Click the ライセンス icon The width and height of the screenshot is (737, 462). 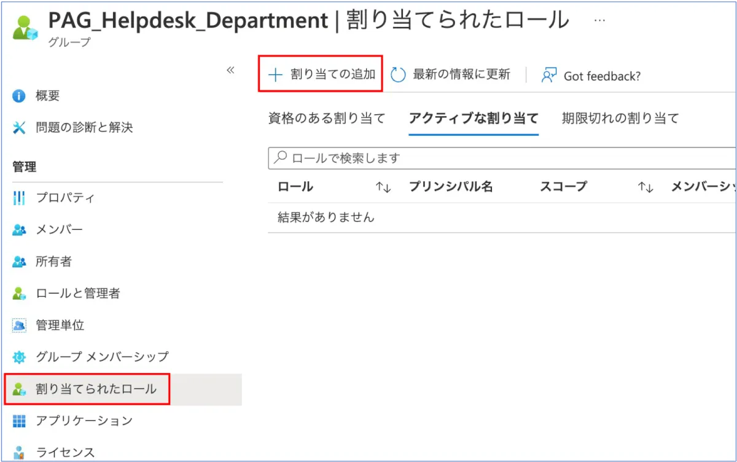[20, 453]
